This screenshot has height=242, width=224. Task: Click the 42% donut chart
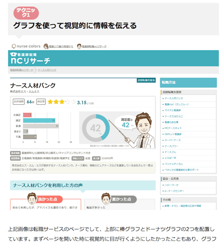pyautogui.click(x=96, y=128)
